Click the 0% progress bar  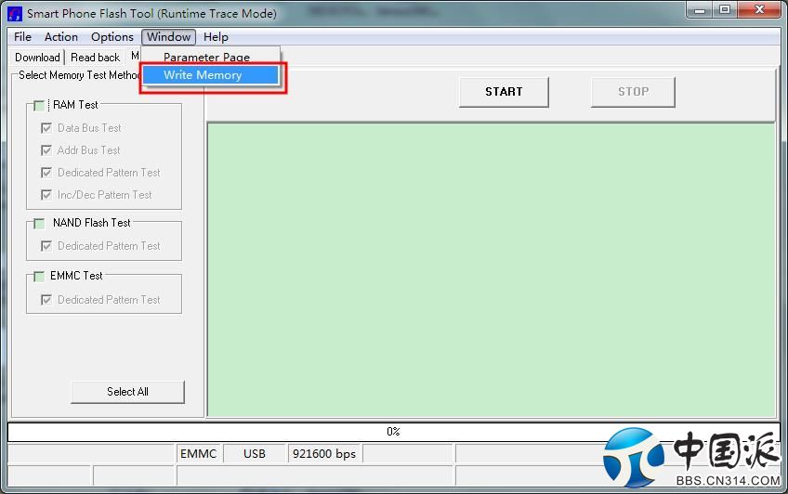(393, 432)
